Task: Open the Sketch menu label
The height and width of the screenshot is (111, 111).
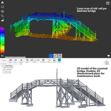Action: [35, 62]
